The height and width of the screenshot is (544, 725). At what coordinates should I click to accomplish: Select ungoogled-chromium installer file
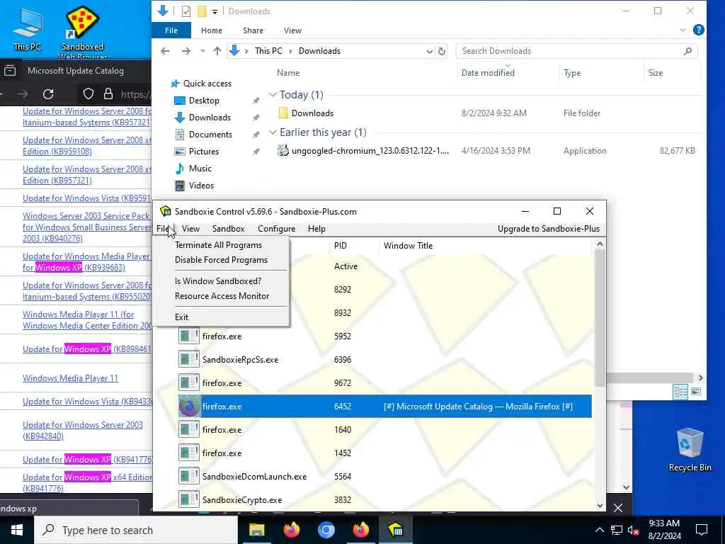pyautogui.click(x=370, y=151)
